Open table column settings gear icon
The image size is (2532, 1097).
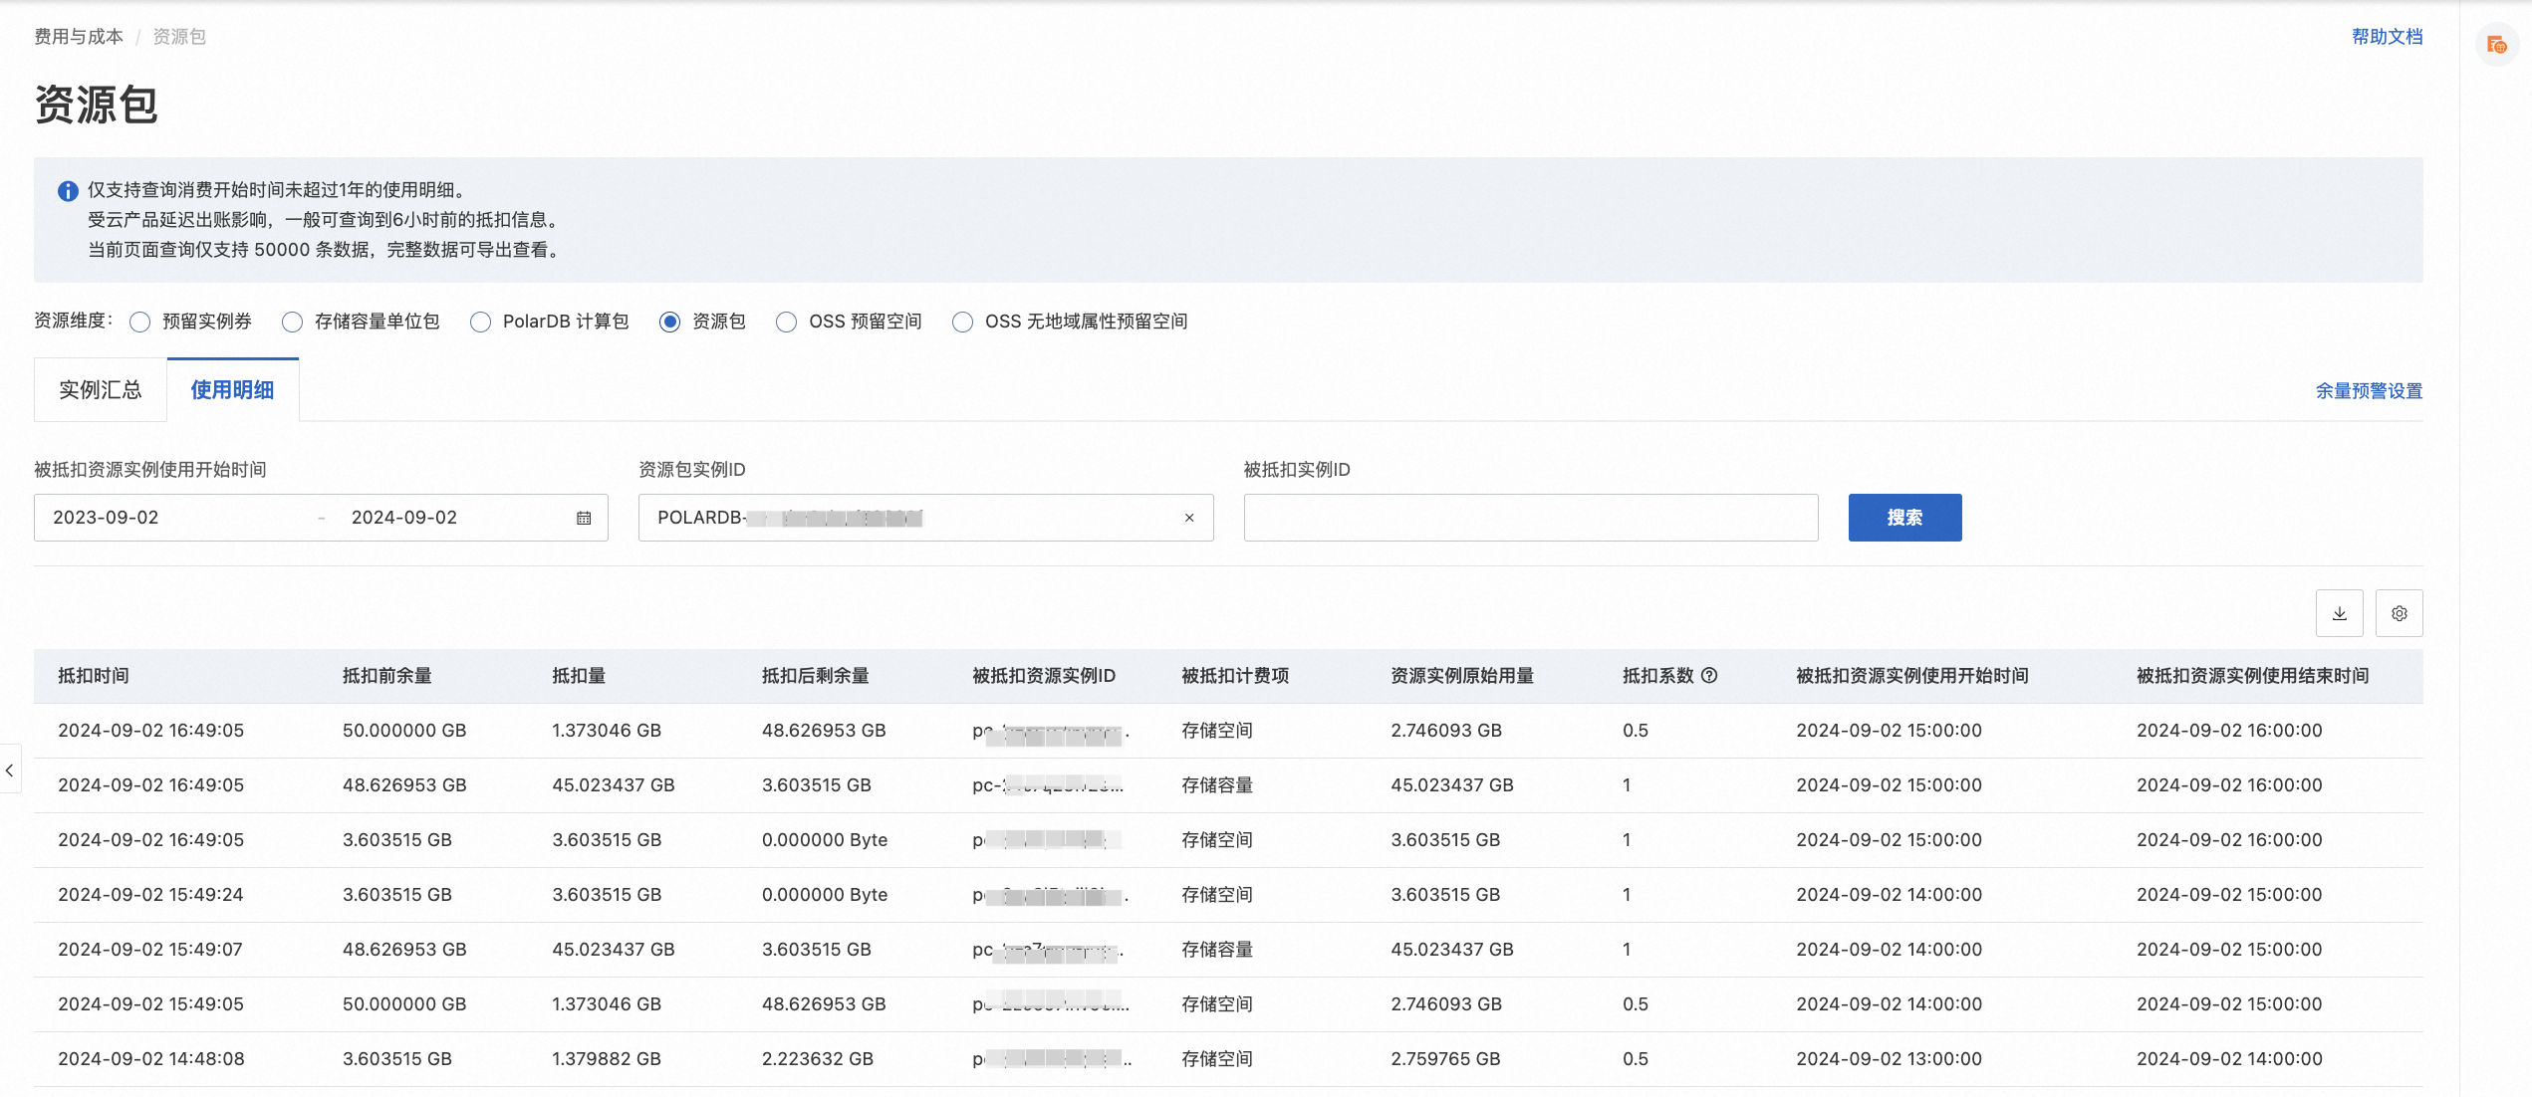[x=2399, y=613]
